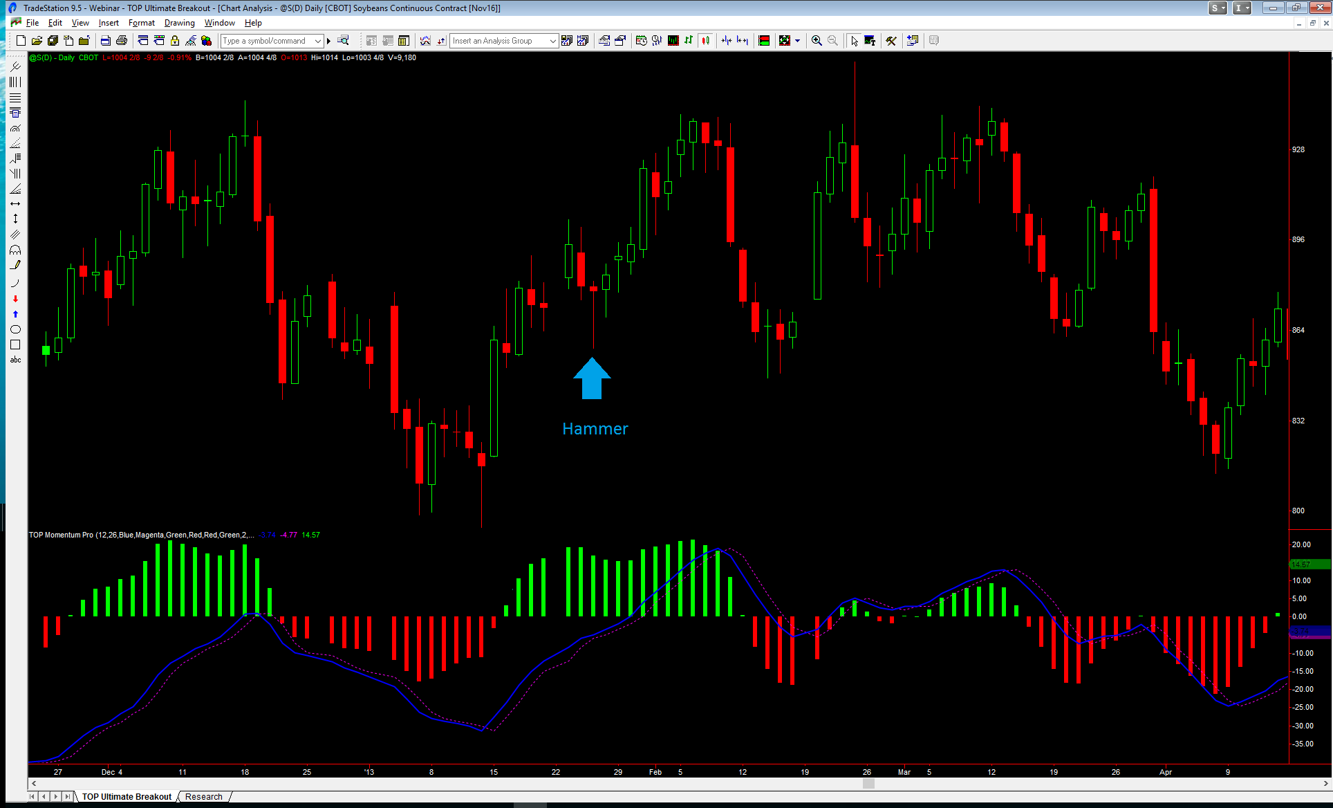Open the Drawing menu
1333x808 pixels.
click(x=179, y=23)
